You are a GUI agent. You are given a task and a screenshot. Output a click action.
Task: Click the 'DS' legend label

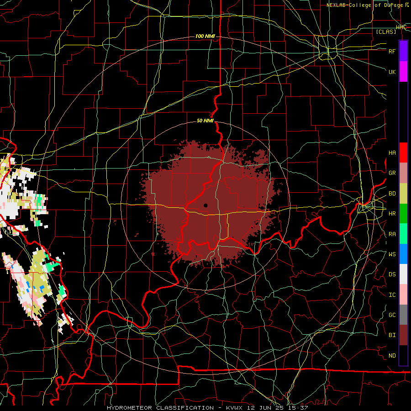[392, 274]
